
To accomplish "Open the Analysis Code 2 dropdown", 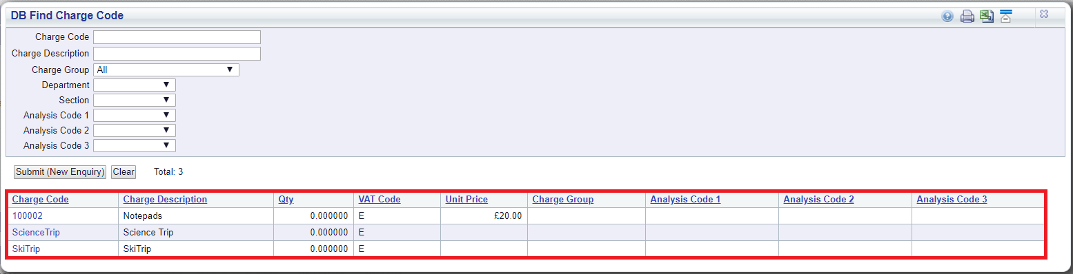I will pyautogui.click(x=135, y=130).
